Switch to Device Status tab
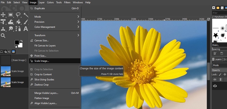The width and height of the screenshot is (227, 109). (x=5, y=52)
